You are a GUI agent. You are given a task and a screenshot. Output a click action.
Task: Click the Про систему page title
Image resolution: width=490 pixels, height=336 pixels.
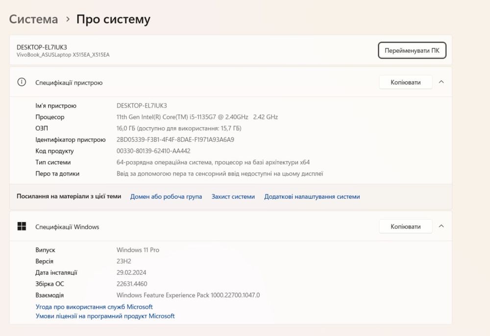click(x=114, y=20)
